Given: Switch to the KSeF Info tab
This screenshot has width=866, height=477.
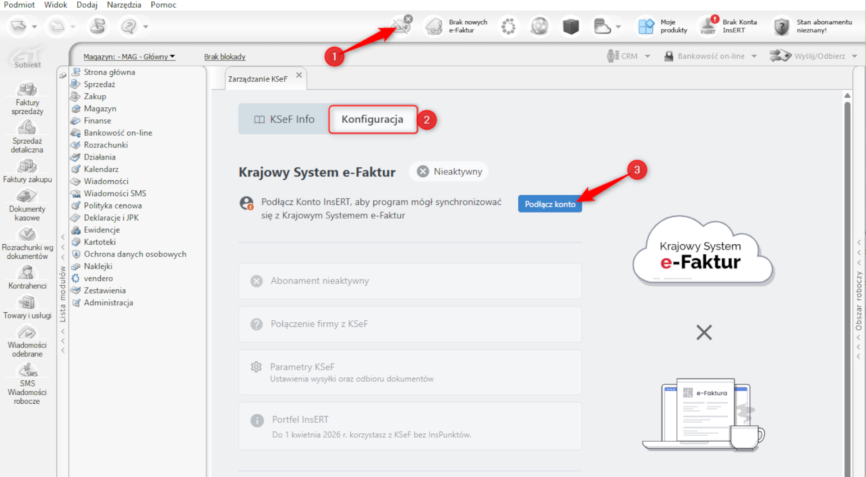Looking at the screenshot, I should 284,119.
